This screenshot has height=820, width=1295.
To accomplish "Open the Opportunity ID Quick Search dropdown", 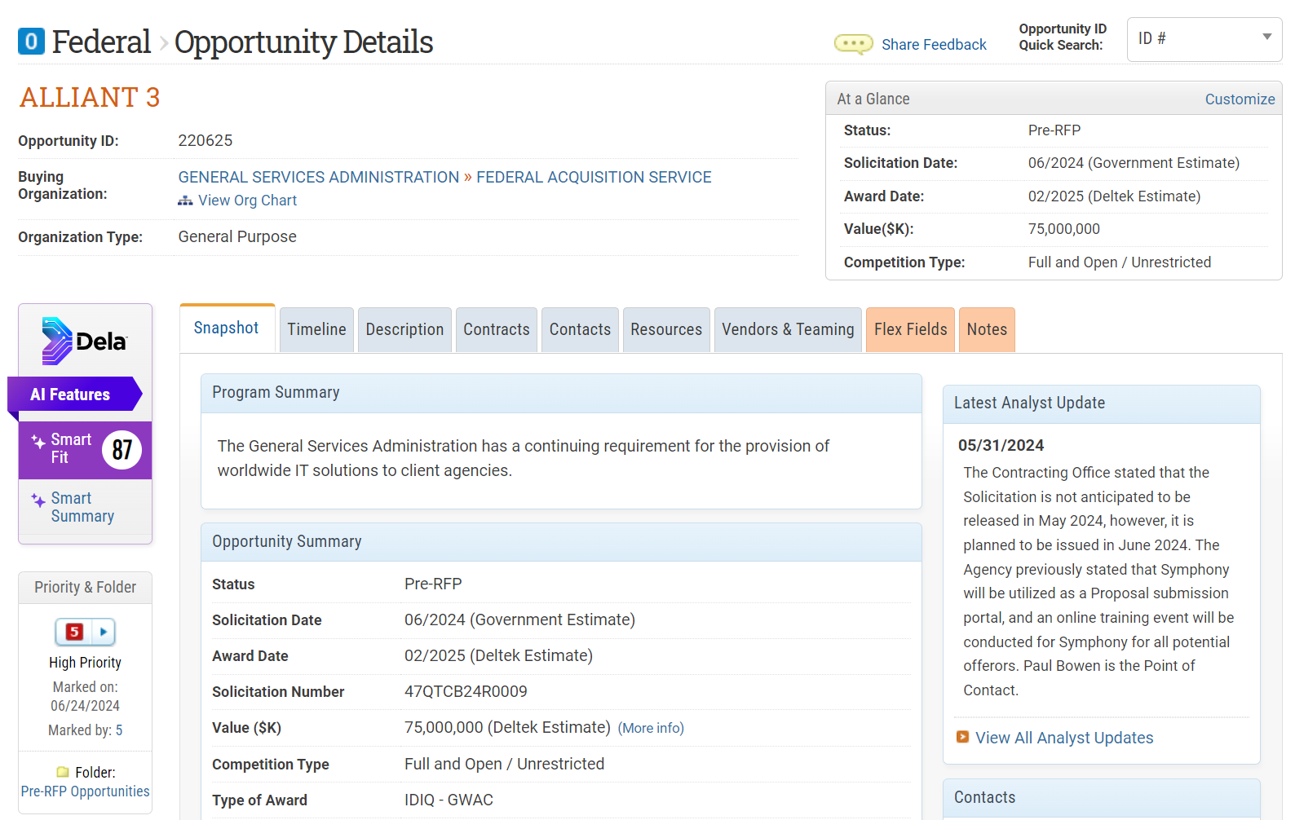I will coord(1266,37).
